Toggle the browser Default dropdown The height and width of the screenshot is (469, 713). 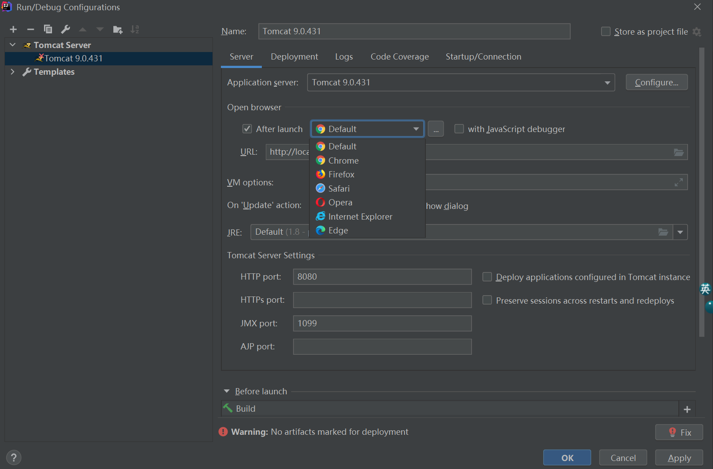pos(367,129)
